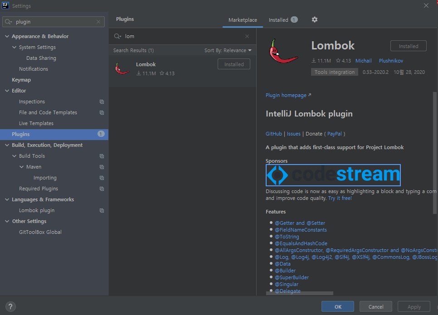
Task: Click the OK button
Action: click(338, 307)
